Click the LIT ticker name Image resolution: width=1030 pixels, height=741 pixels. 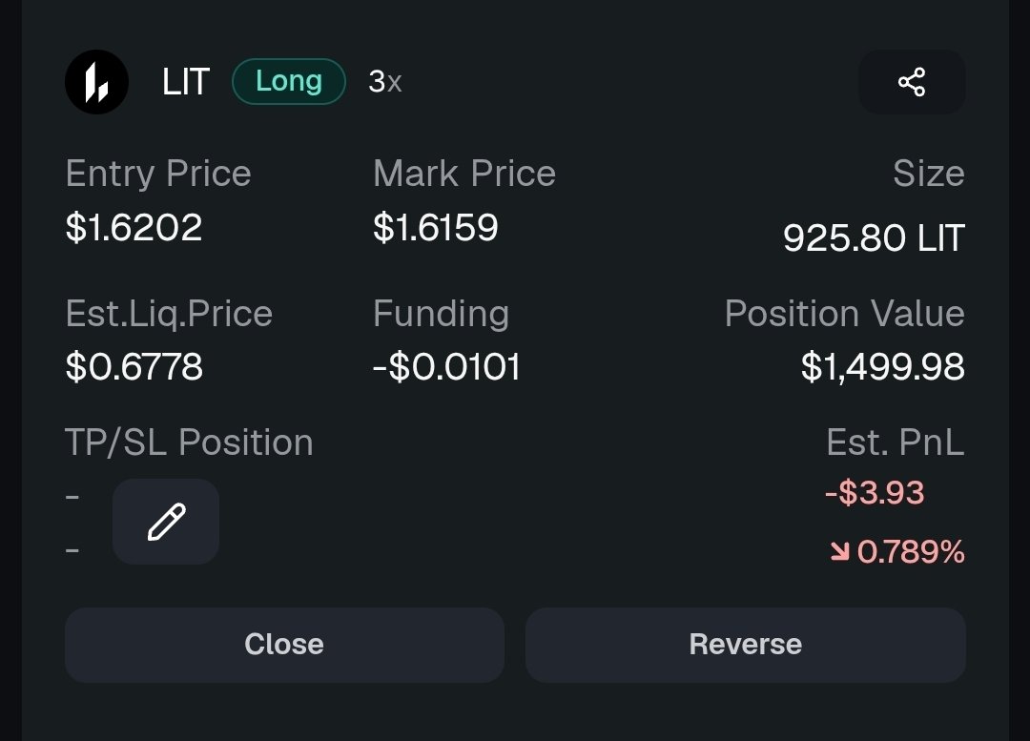186,82
